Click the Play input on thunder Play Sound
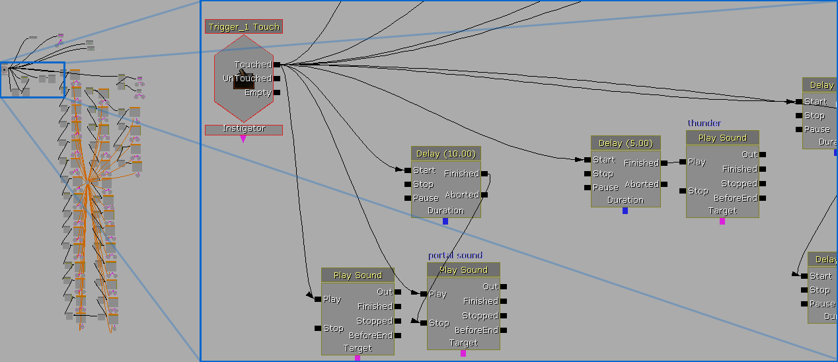838x362 pixels. pyautogui.click(x=682, y=162)
